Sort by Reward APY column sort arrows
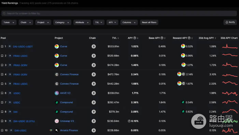 (192, 38)
